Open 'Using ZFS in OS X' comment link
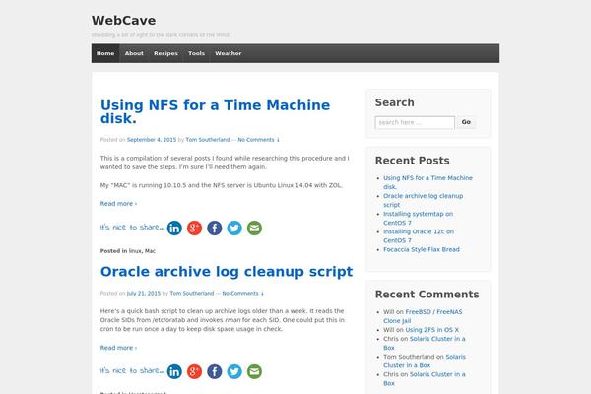Screen dimensions: 591x394 coord(432,330)
